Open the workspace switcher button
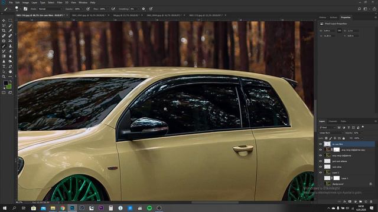The height and width of the screenshot is (212, 378). [366, 9]
